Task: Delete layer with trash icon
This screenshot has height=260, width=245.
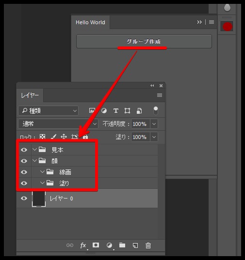Action: [x=148, y=245]
